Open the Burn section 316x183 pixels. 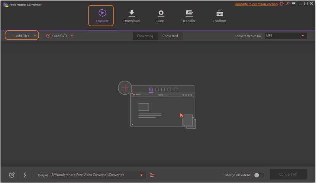pyautogui.click(x=160, y=16)
